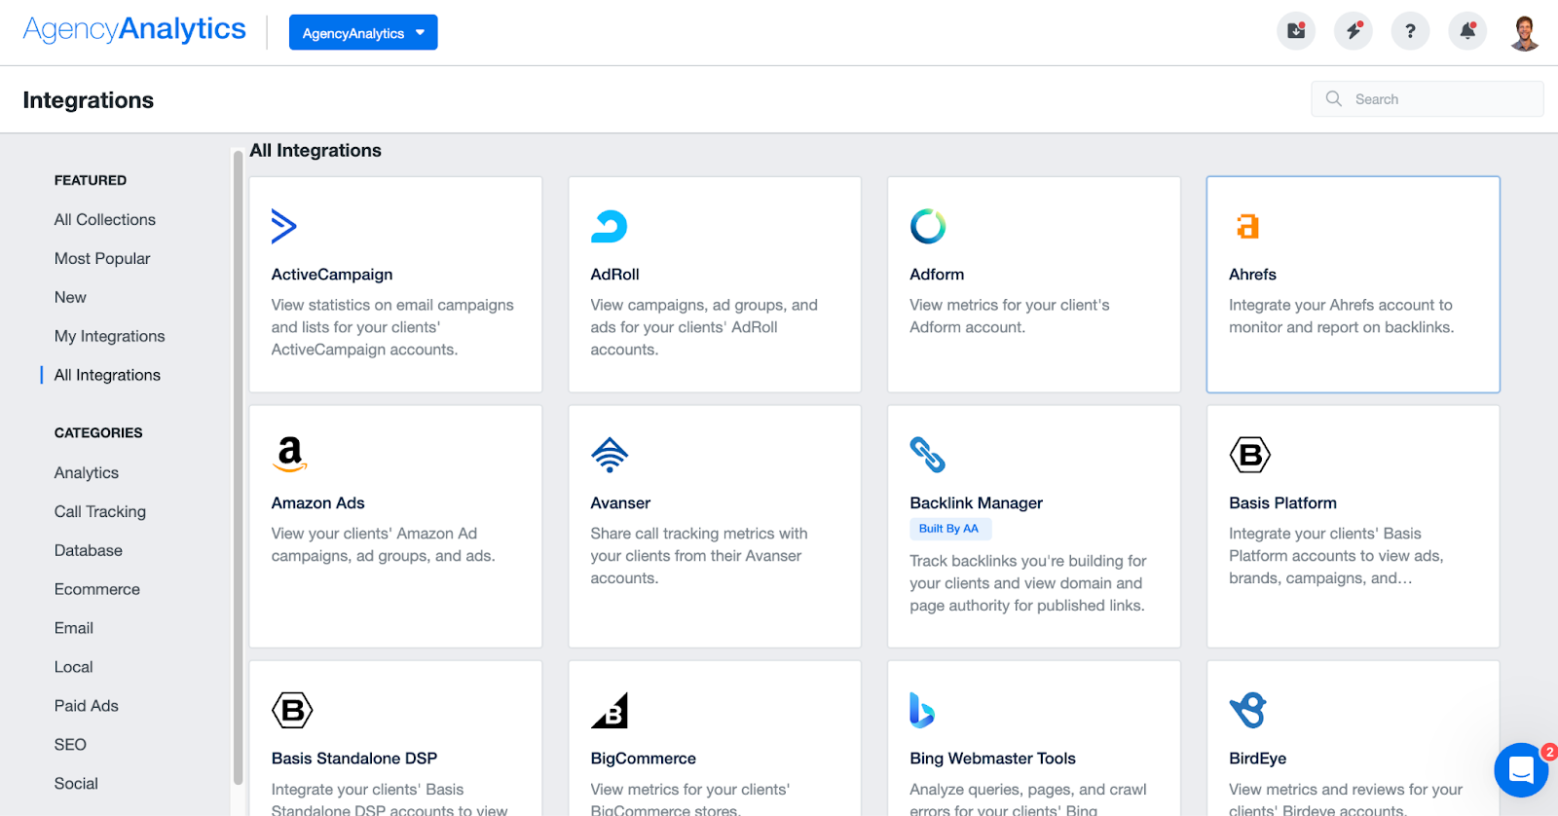1558x816 pixels.
Task: Click the Avanser signal logo icon
Action: pos(610,455)
